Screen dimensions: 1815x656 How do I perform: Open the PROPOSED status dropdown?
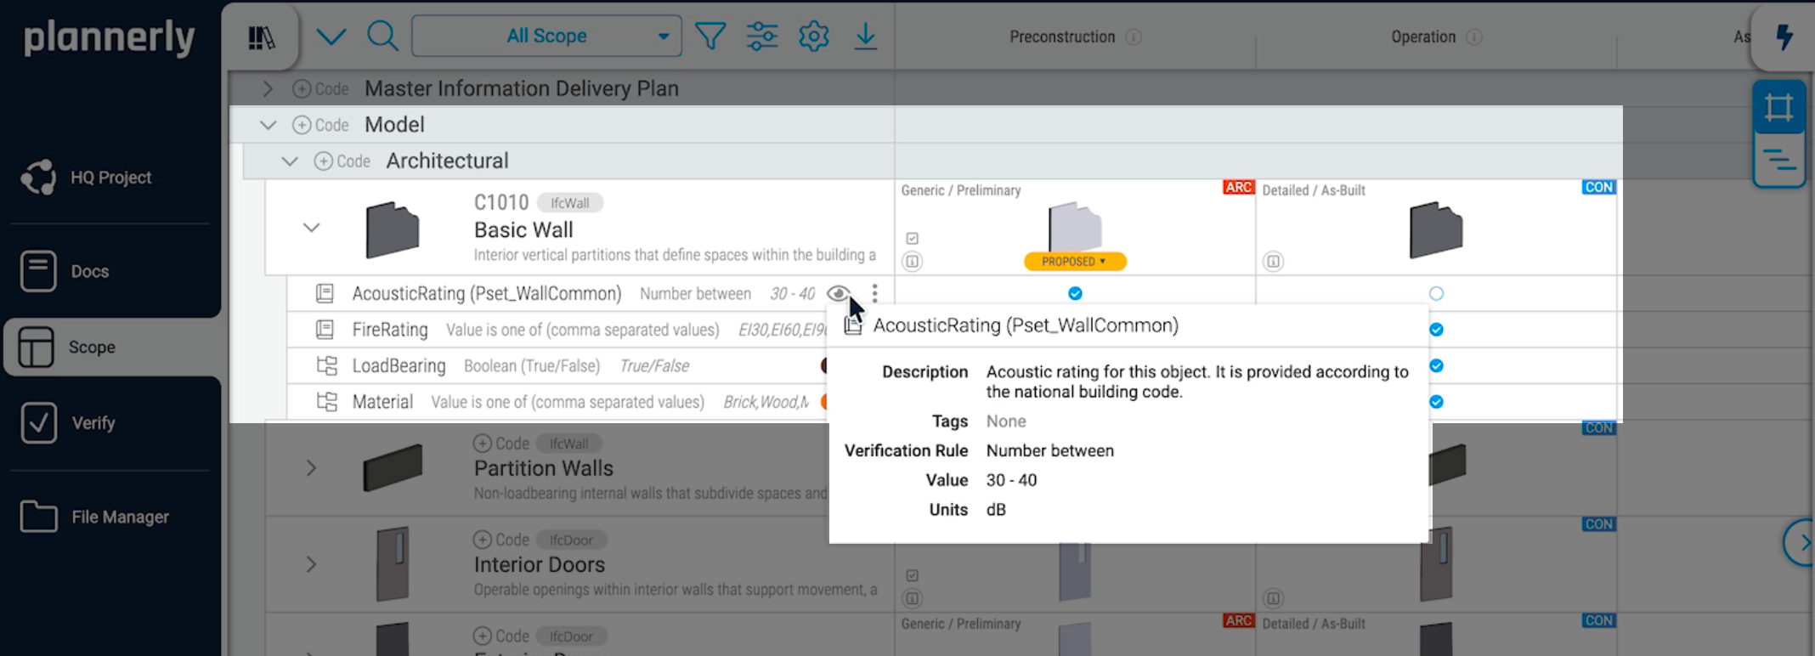(1075, 262)
